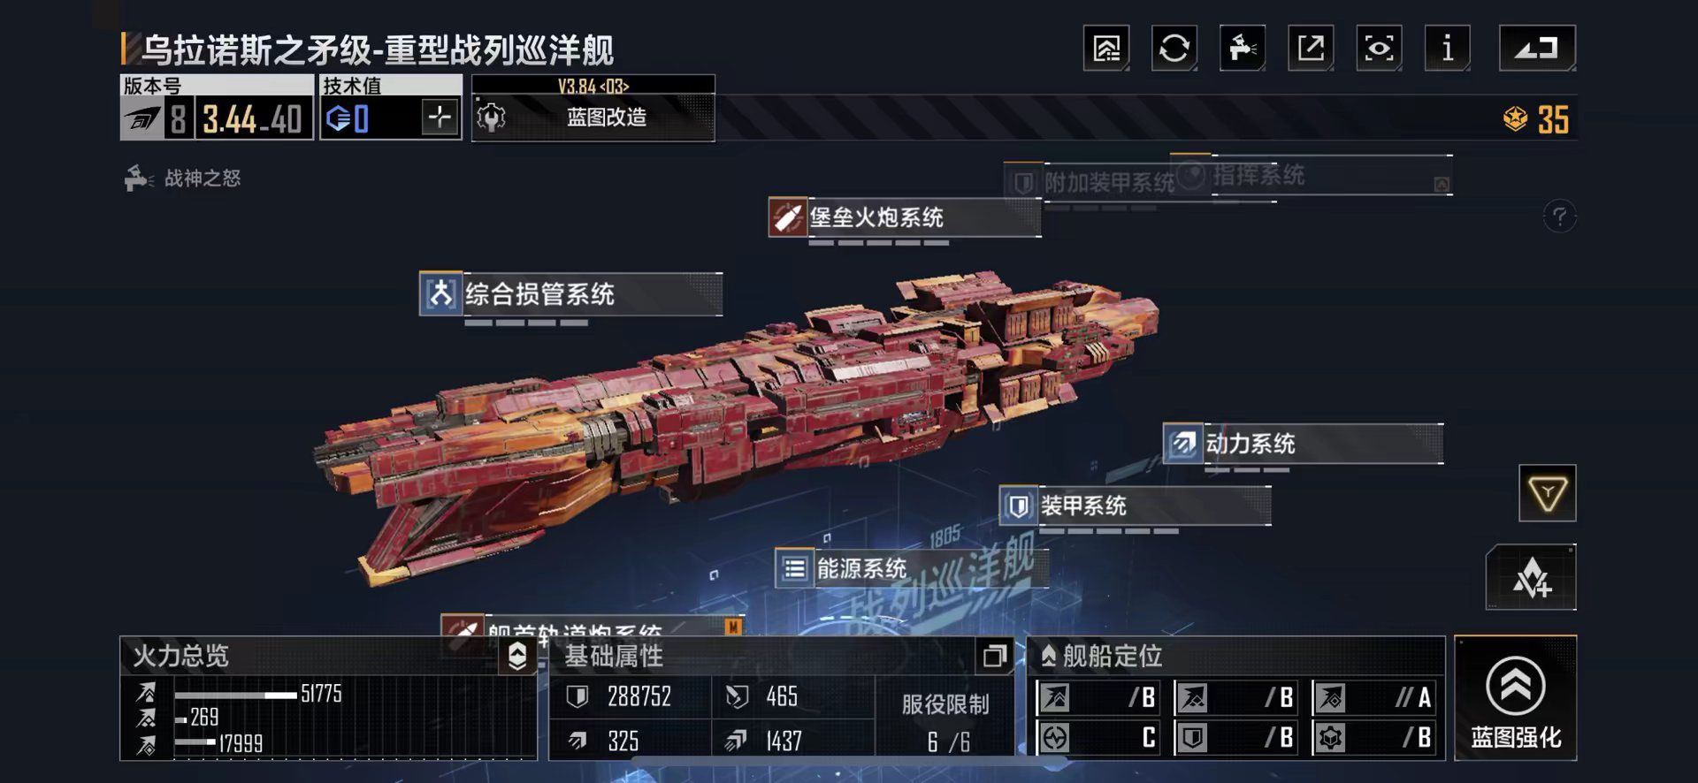The width and height of the screenshot is (1698, 783).
Task: Click the refresh/rotate icon in top toolbar
Action: click(x=1174, y=48)
